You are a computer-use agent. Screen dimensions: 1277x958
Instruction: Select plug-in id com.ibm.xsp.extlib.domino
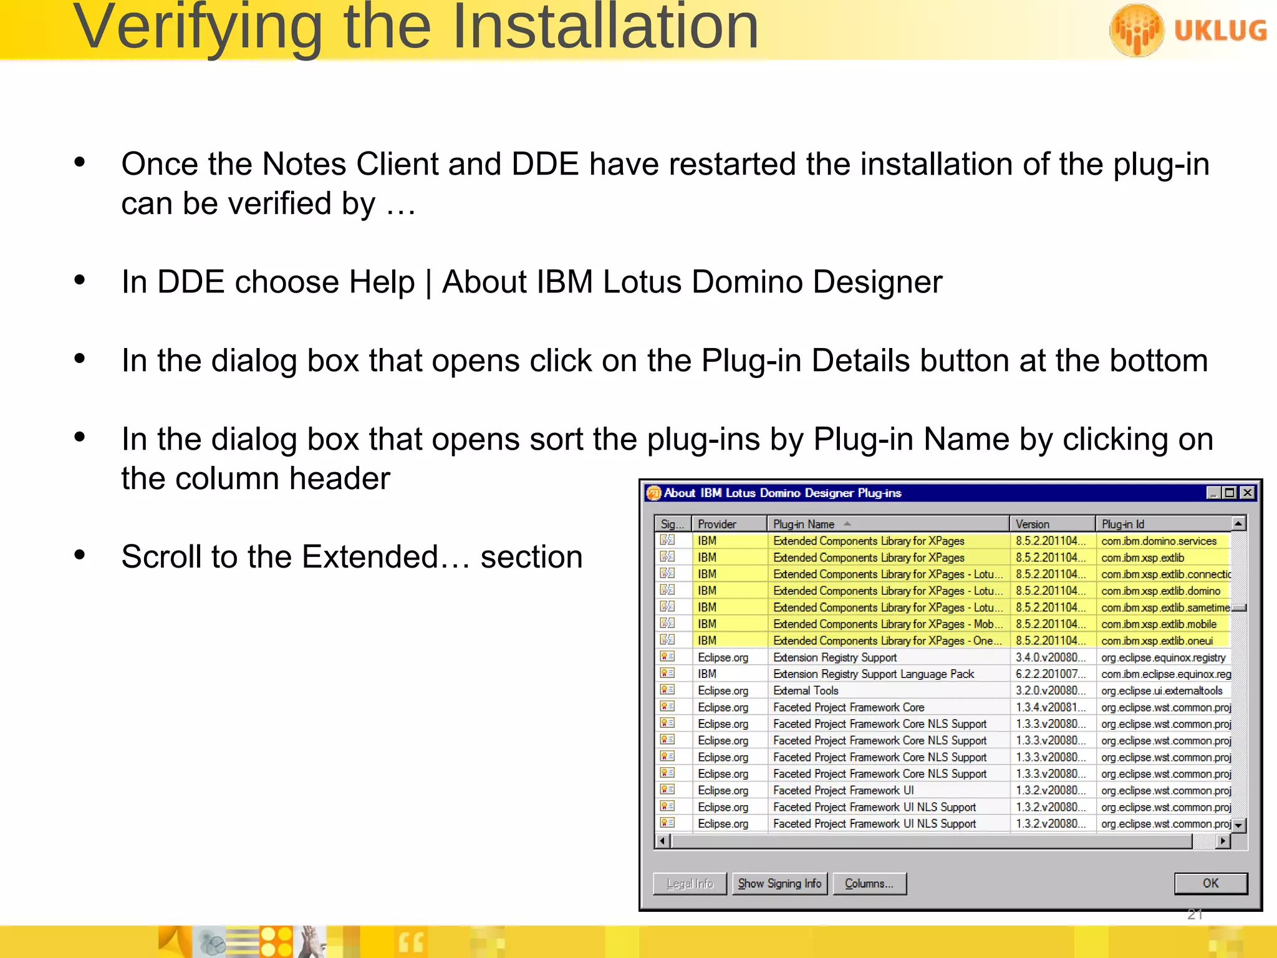pos(1161,591)
